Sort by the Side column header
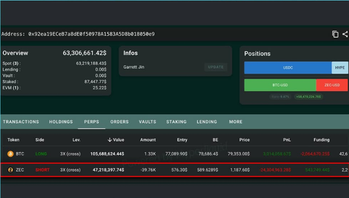 click(x=40, y=140)
